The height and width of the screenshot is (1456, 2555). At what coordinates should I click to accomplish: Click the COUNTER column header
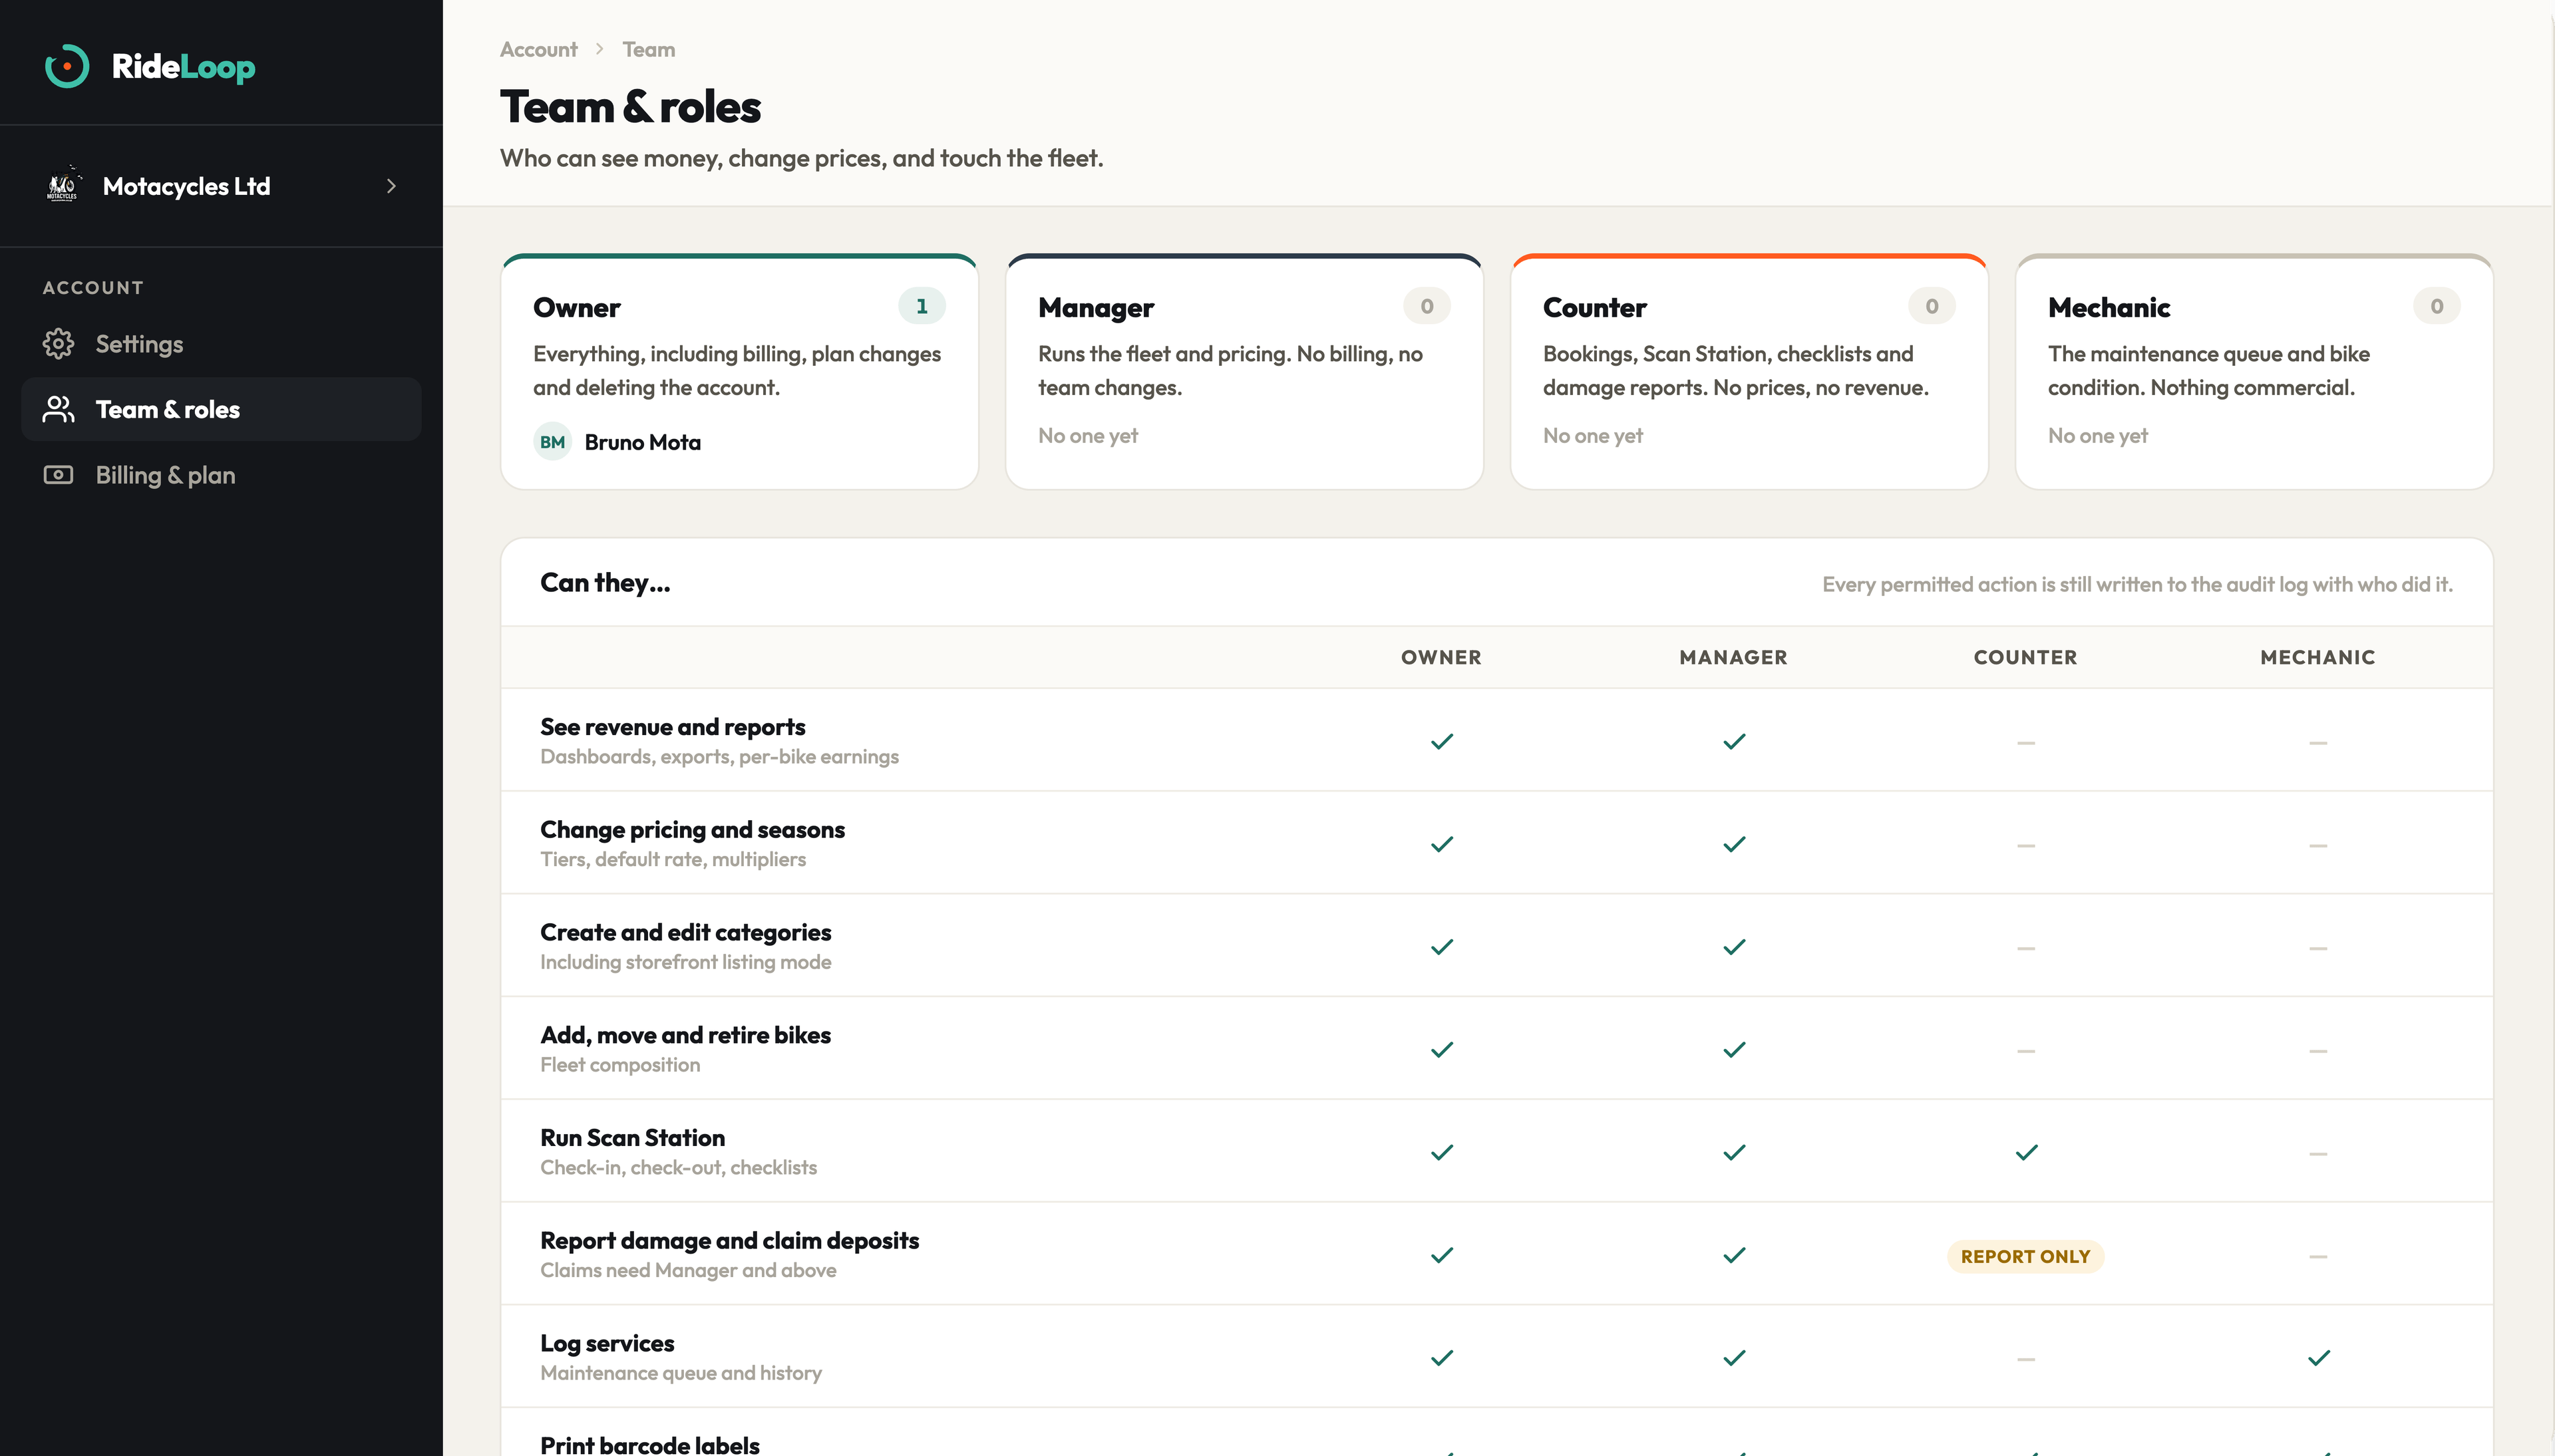pyautogui.click(x=2025, y=657)
